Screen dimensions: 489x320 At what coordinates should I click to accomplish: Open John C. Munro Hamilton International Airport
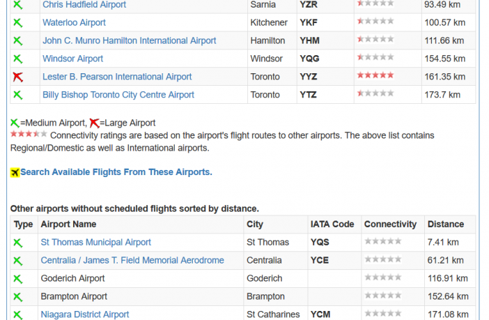coord(129,40)
